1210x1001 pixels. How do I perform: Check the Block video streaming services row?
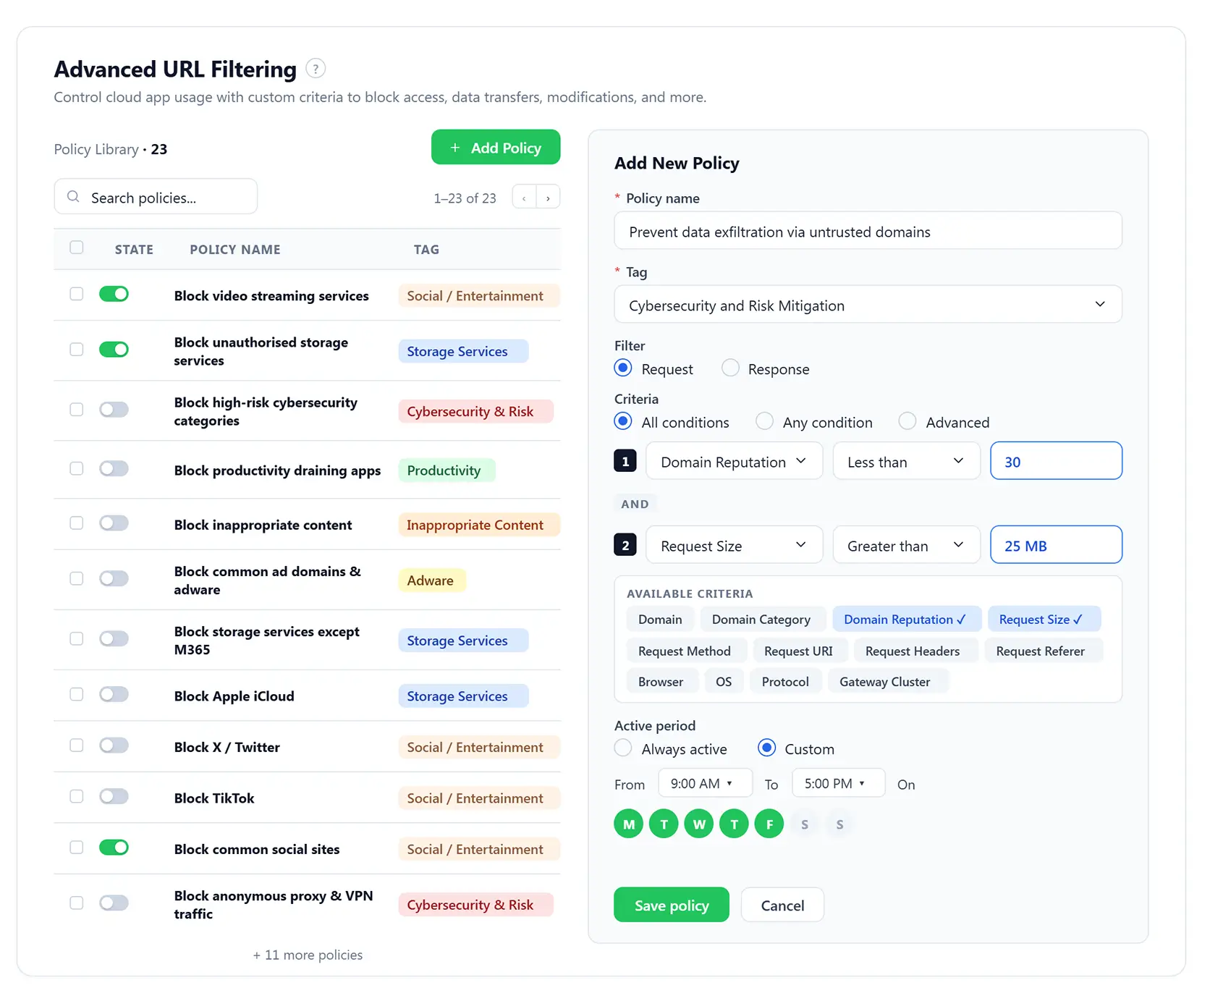tap(77, 294)
